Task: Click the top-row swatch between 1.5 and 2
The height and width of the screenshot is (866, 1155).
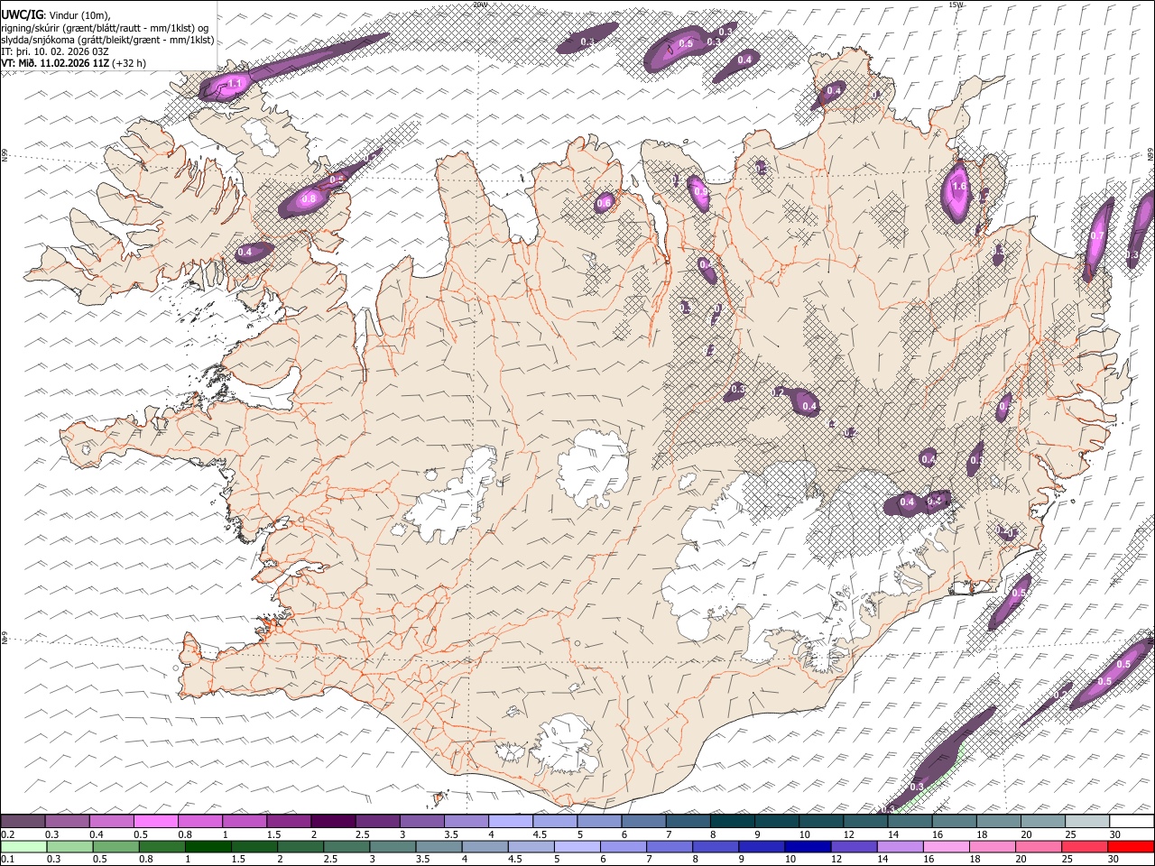Action: click(x=289, y=821)
